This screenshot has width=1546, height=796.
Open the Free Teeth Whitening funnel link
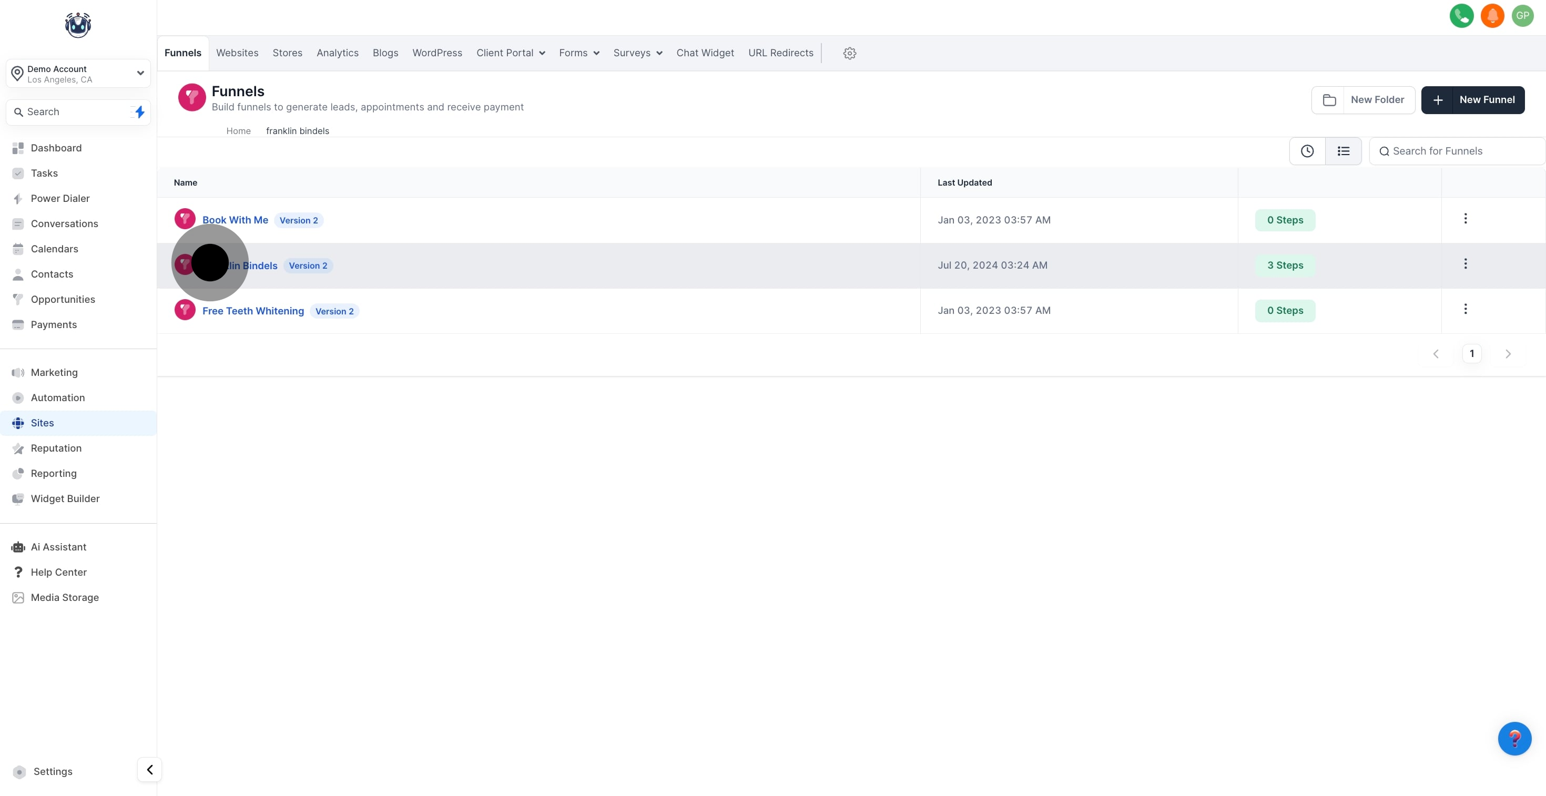pos(252,311)
